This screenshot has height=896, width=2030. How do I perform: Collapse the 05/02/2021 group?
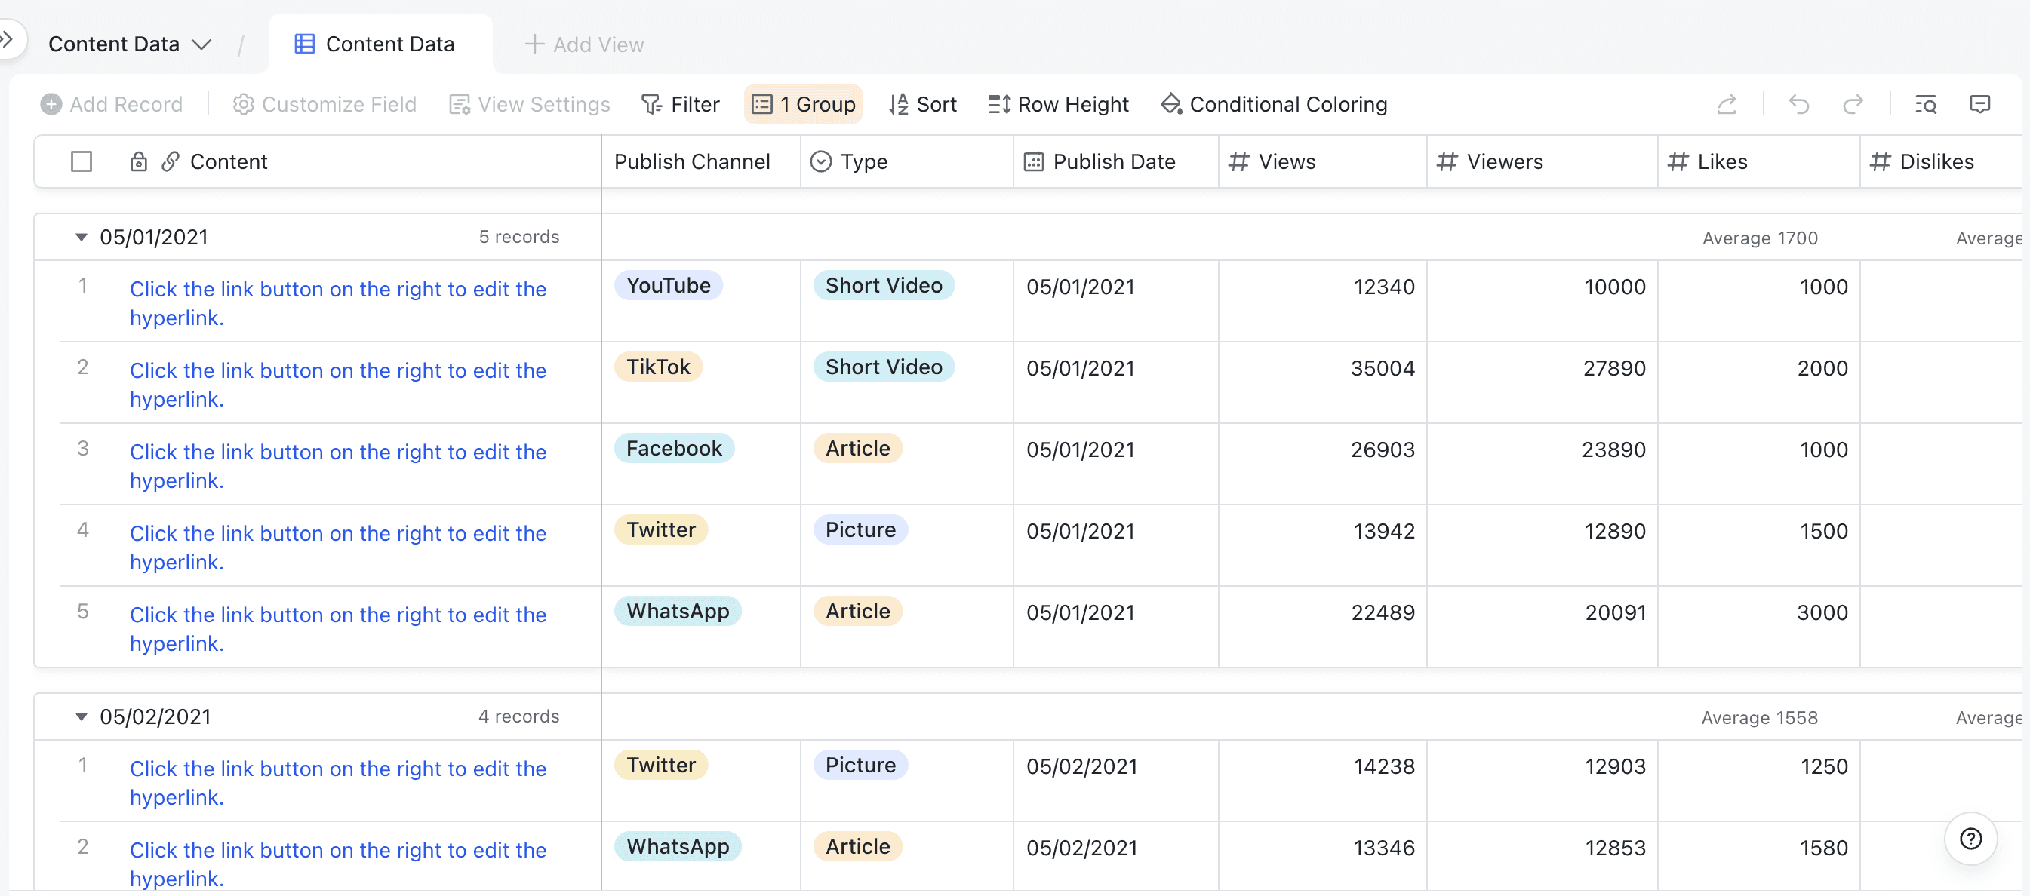point(82,716)
